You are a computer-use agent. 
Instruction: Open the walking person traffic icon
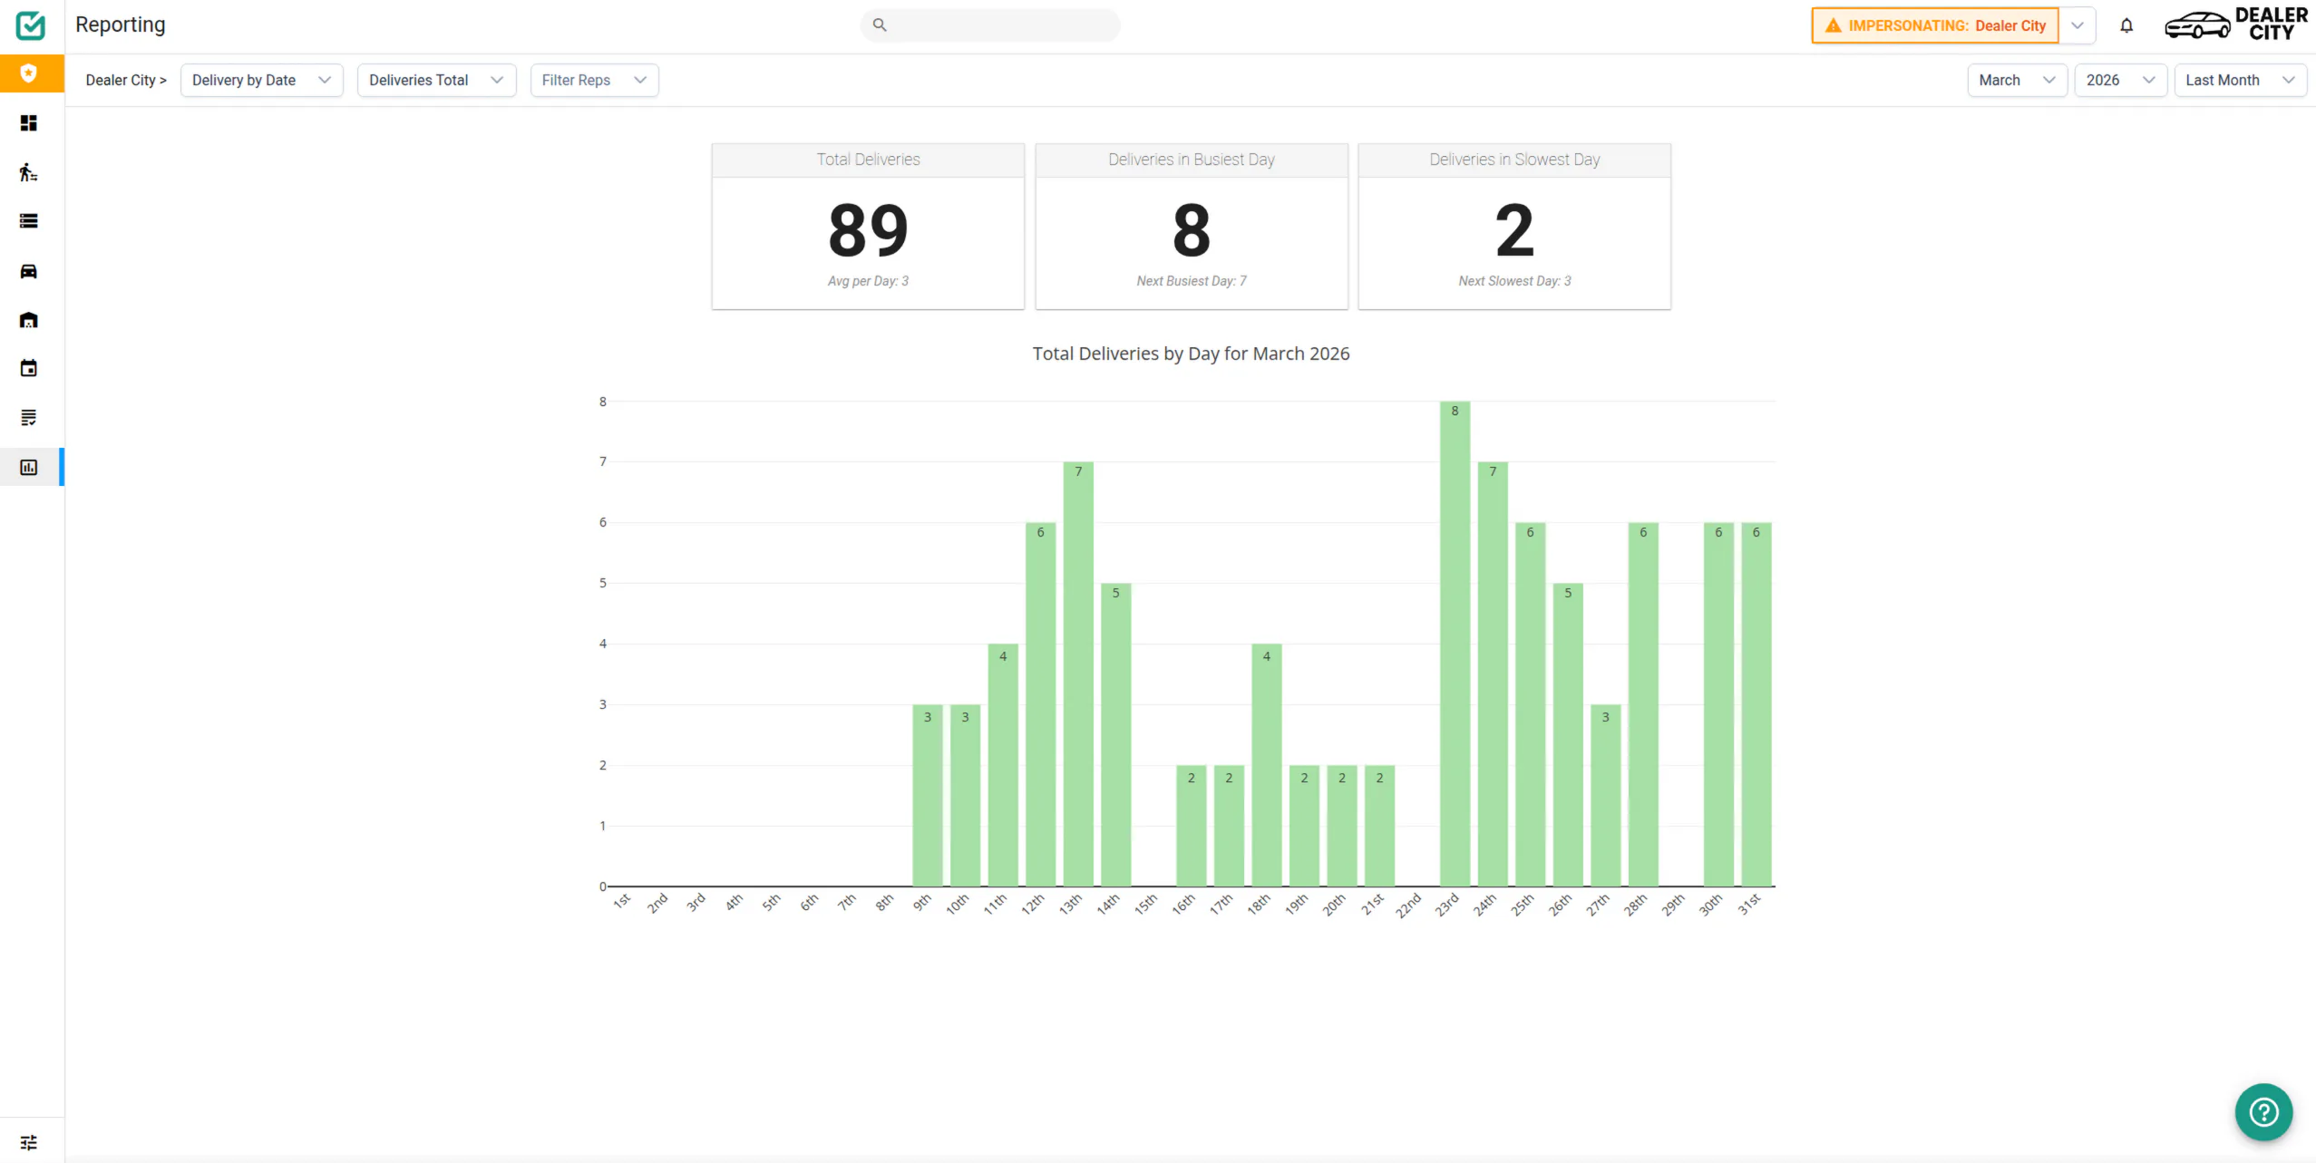click(x=29, y=172)
